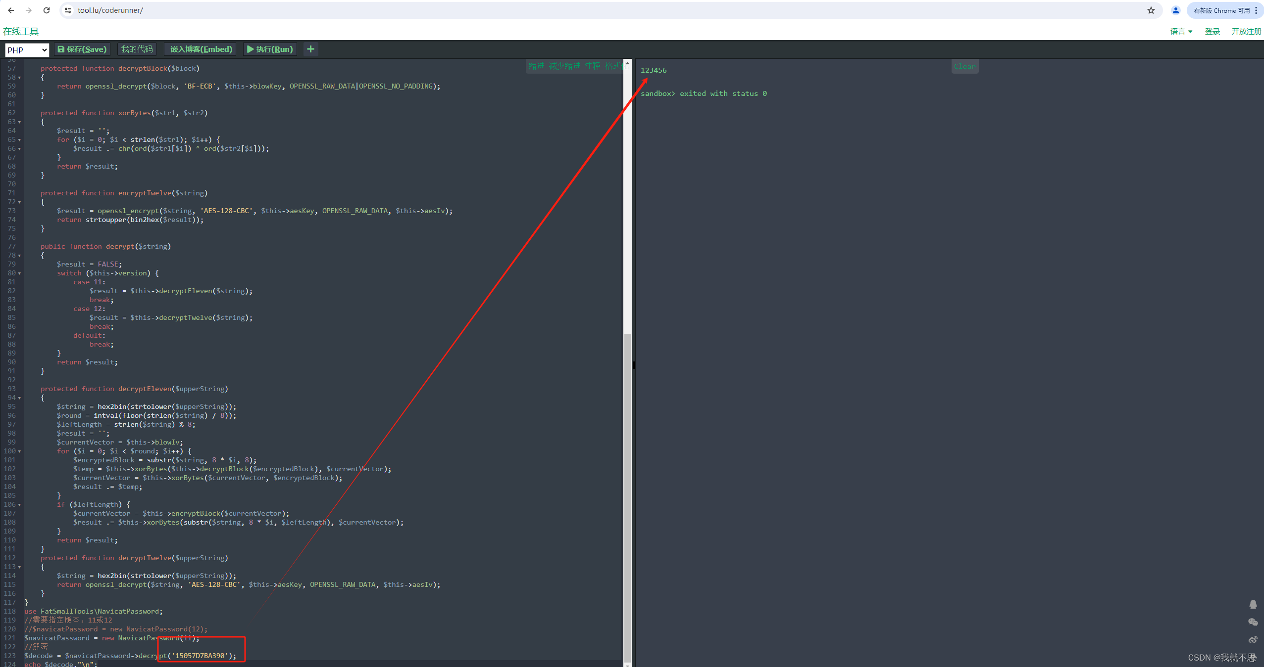The height and width of the screenshot is (667, 1264).
Task: Collapse the fold arrow at line 113
Action: [x=19, y=567]
